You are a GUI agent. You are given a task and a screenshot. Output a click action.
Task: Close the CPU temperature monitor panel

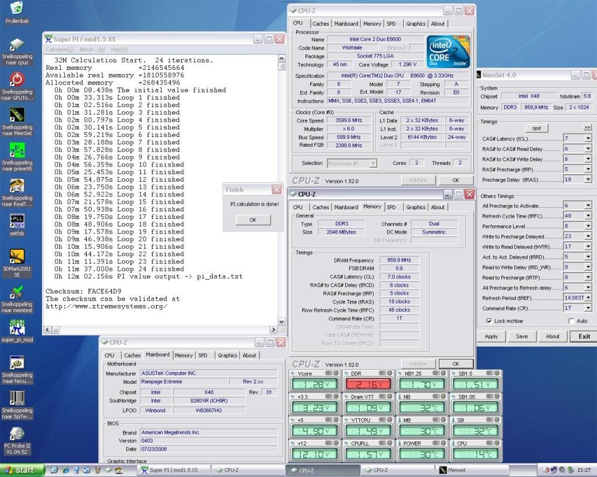[497, 443]
